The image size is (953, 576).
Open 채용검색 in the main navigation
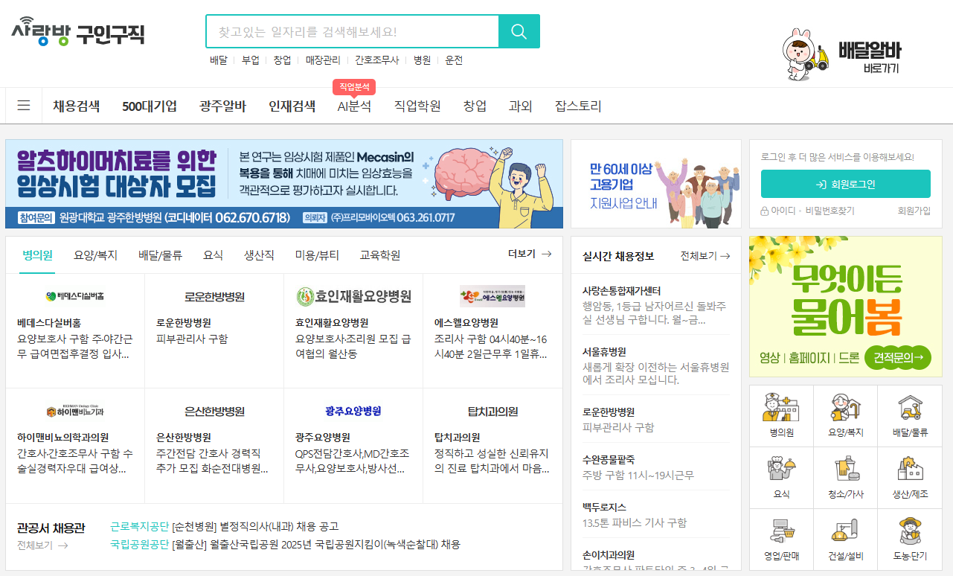click(x=76, y=106)
